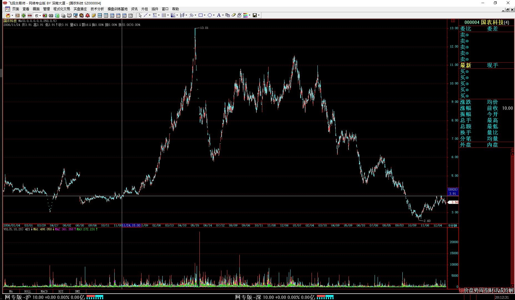This screenshot has width=515, height=300.
Task: Toggle the red square icon above price axis
Action: 453,21
